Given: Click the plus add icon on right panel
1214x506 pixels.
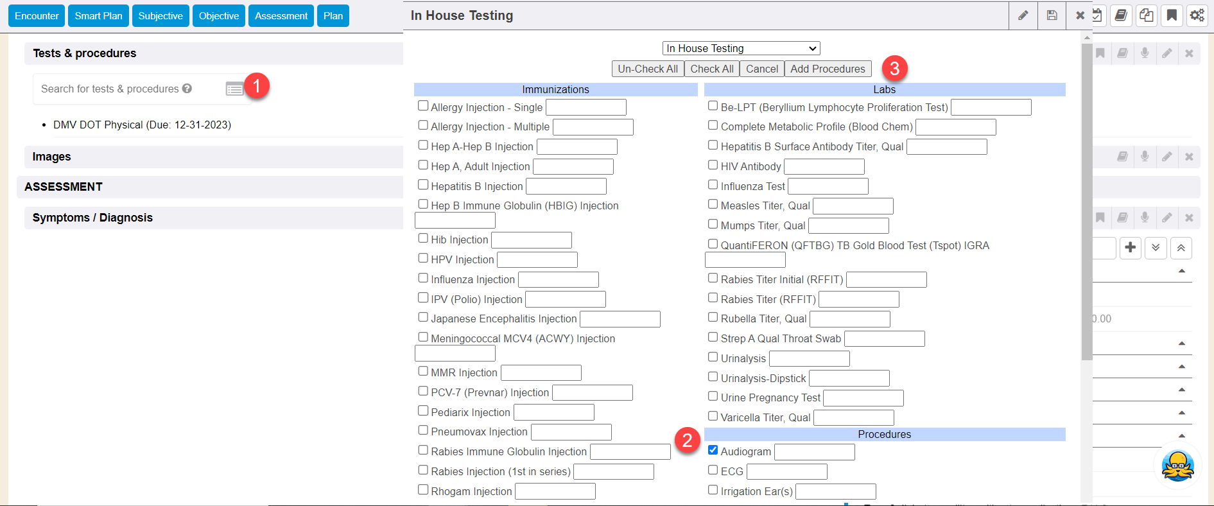Looking at the screenshot, I should 1131,248.
